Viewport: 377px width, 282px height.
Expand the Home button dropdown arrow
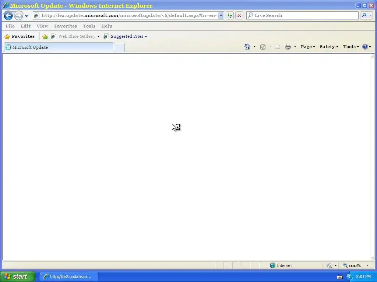255,47
